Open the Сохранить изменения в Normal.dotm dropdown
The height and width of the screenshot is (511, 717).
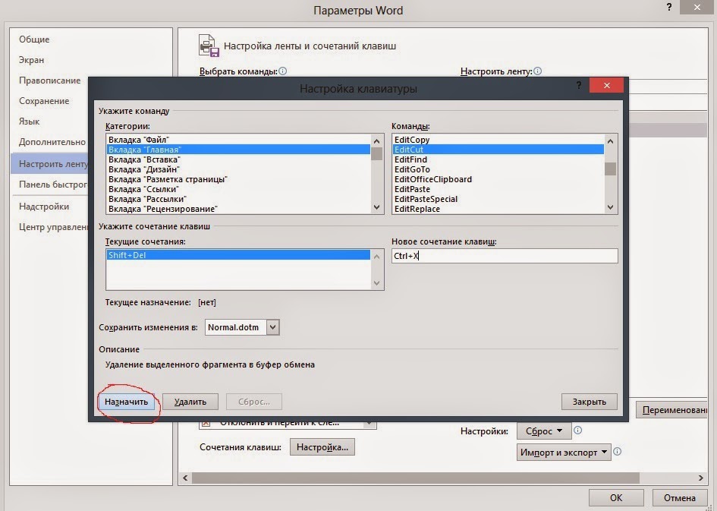click(273, 327)
